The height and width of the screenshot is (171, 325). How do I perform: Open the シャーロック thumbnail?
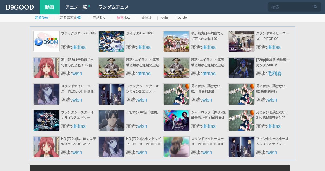point(176,120)
